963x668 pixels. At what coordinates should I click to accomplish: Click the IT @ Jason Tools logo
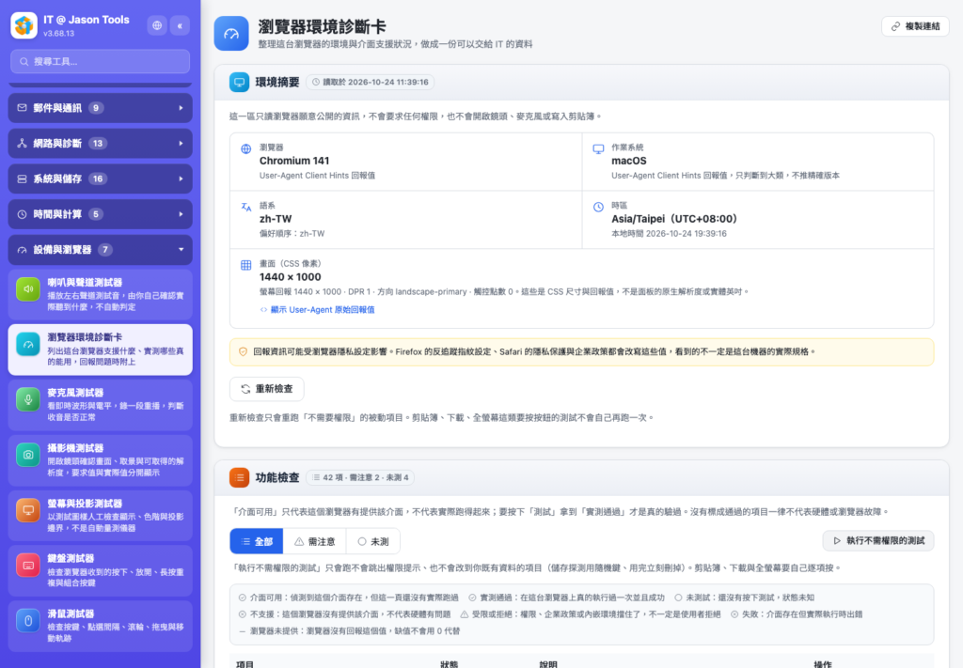coord(24,25)
